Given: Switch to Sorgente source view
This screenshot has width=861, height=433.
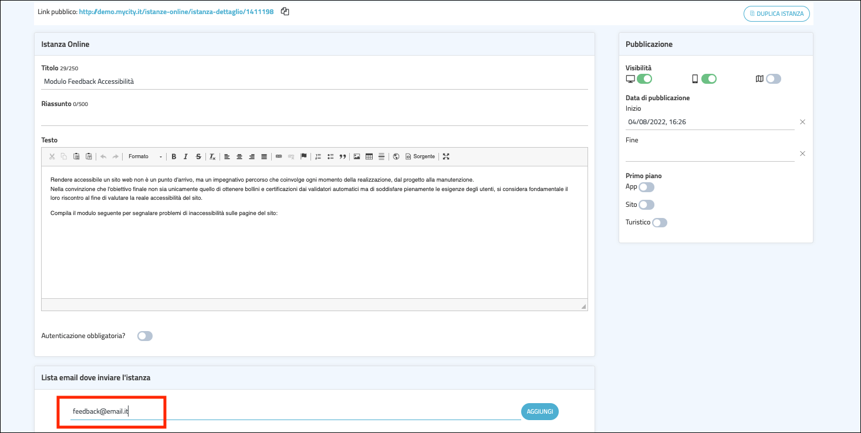Looking at the screenshot, I should pos(420,156).
